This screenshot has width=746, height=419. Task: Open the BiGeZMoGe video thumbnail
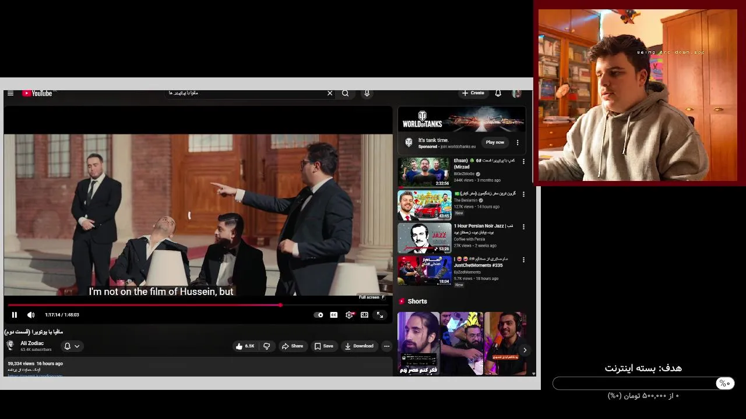424,172
